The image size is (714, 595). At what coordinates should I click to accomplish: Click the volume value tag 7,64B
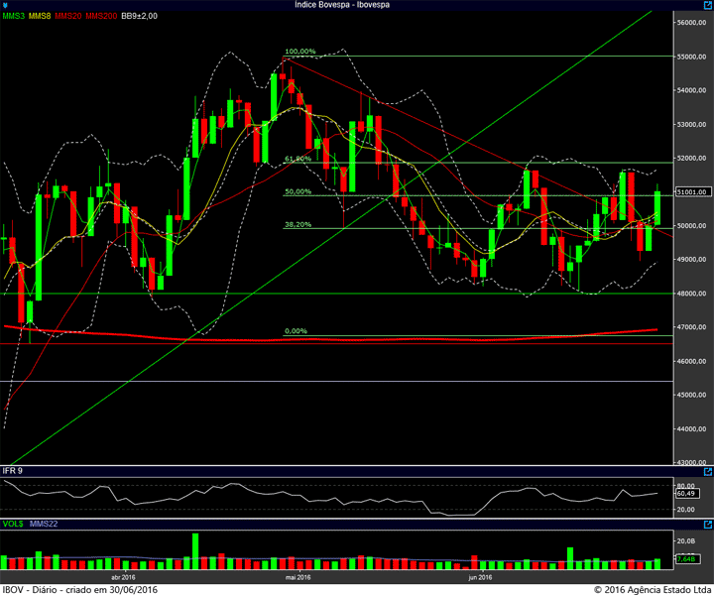coord(686,558)
